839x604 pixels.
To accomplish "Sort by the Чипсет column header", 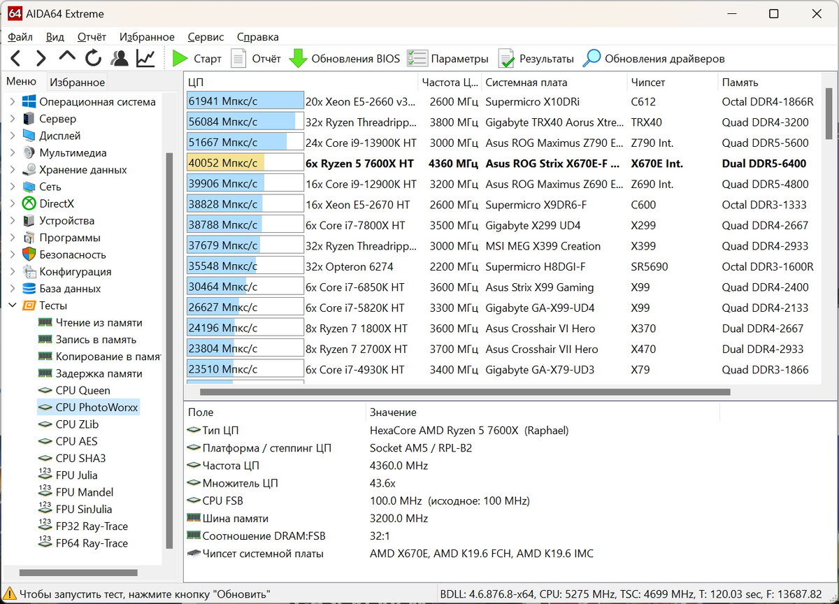I will [673, 82].
